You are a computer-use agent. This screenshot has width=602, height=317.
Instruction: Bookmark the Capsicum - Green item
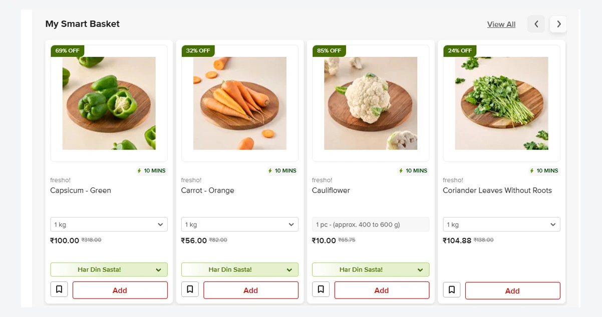point(59,289)
